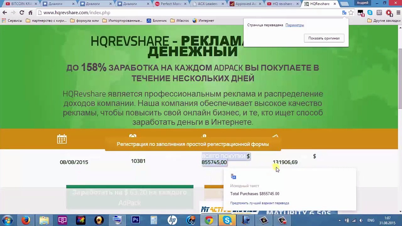Switch to the ACX Leaders tab

click(x=208, y=4)
